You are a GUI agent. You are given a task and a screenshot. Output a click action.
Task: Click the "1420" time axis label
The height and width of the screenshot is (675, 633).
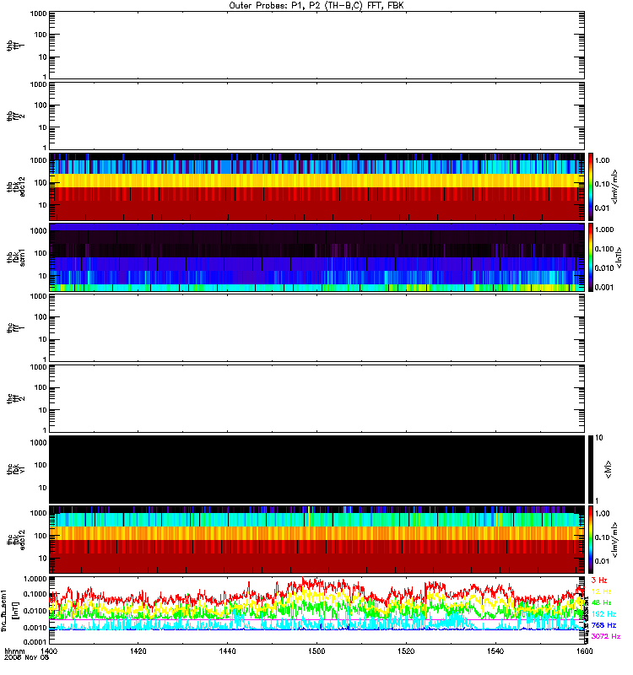(x=138, y=651)
